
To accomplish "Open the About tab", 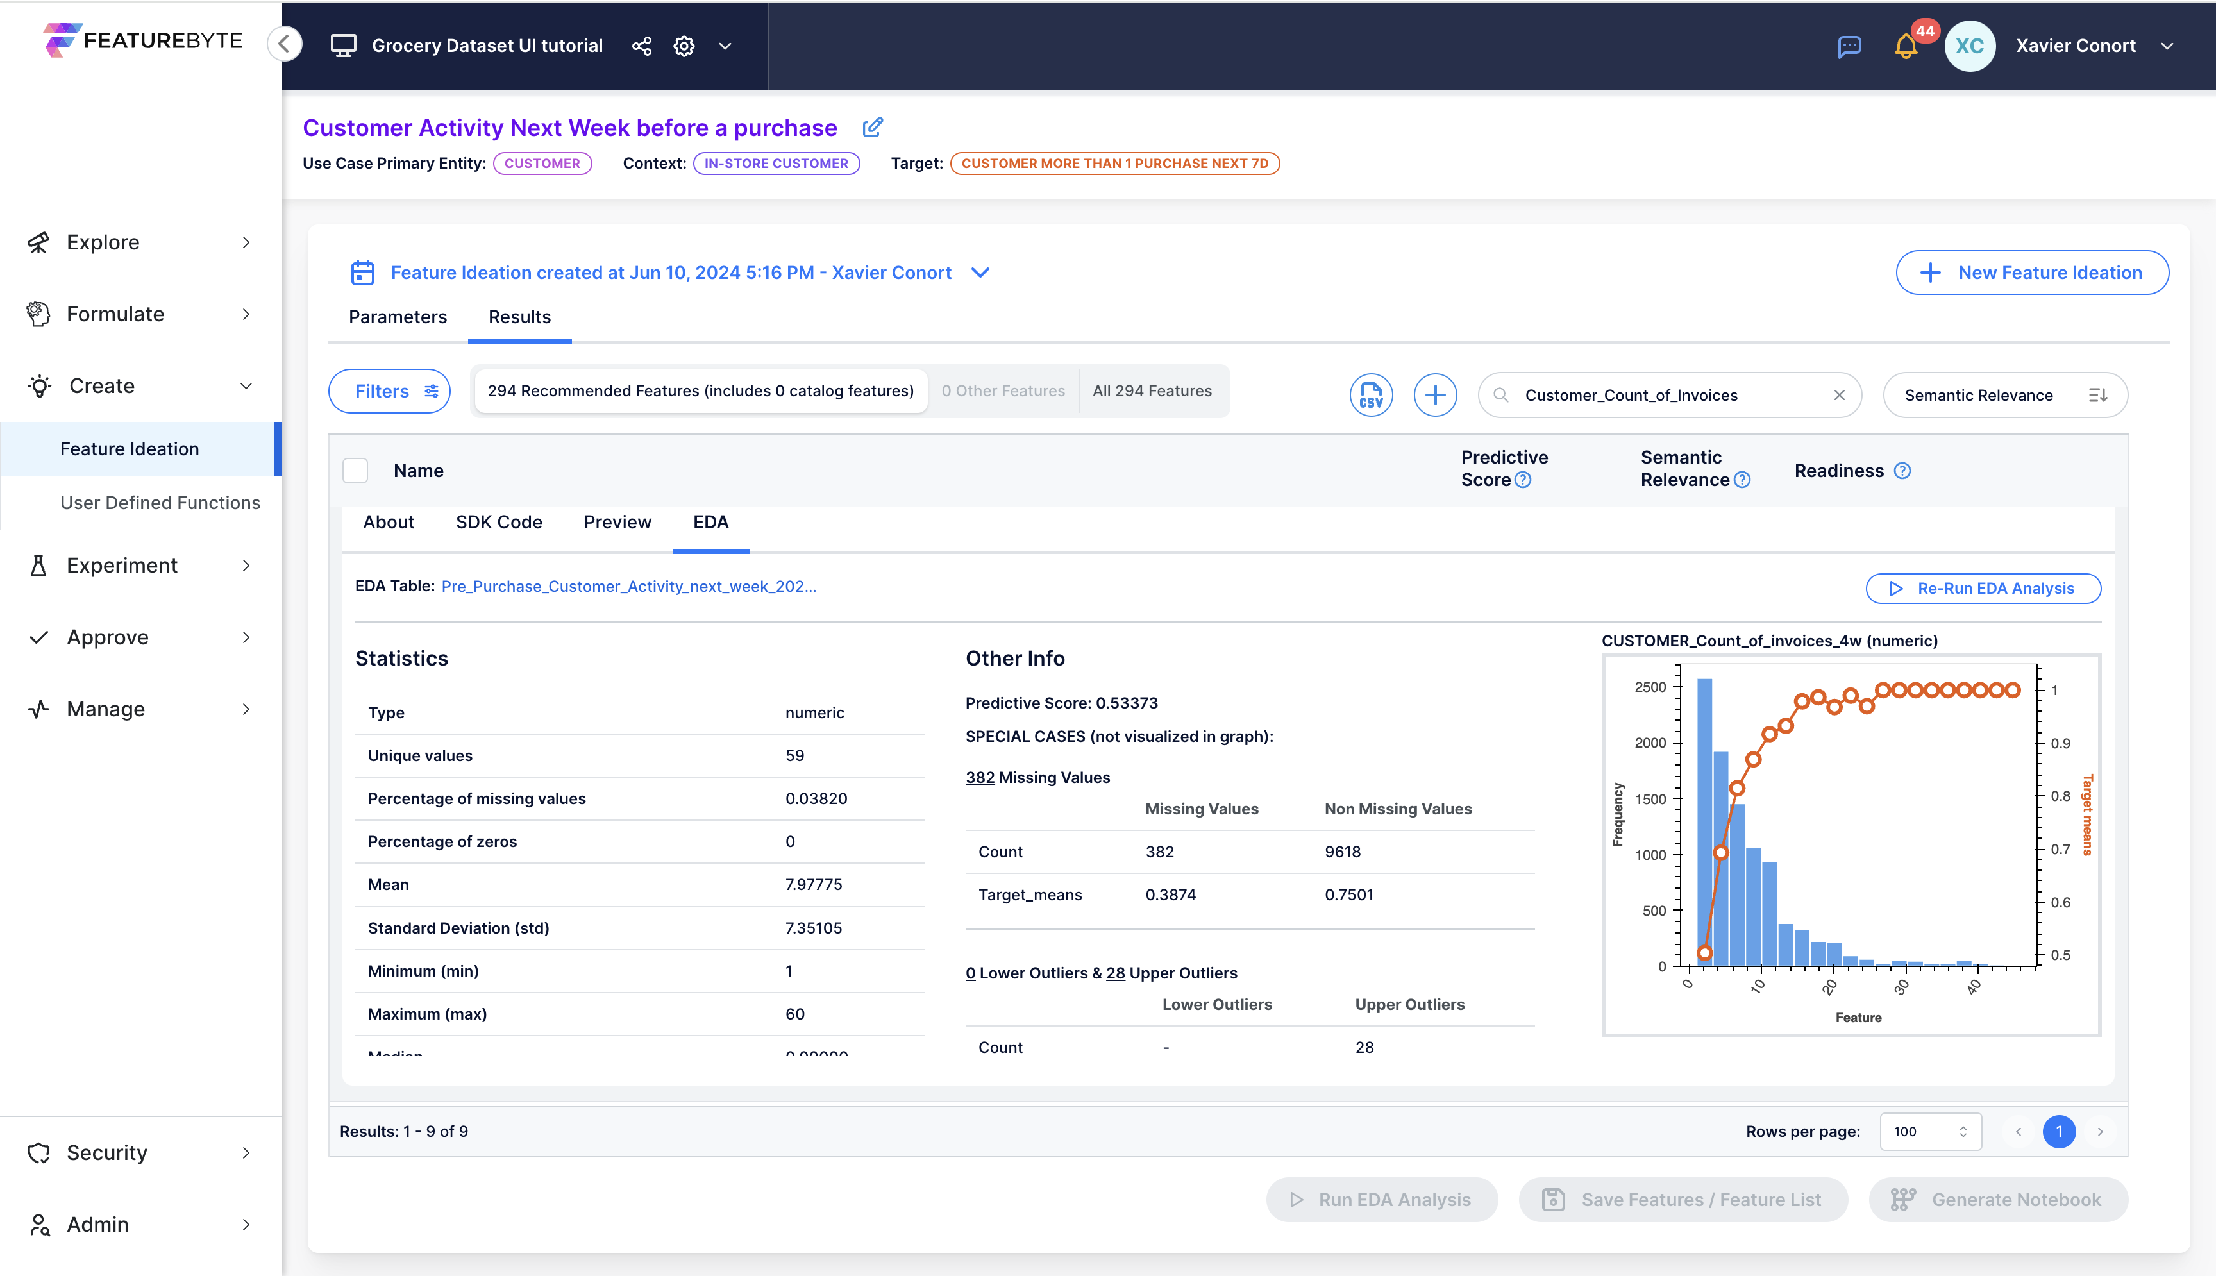I will (x=389, y=523).
